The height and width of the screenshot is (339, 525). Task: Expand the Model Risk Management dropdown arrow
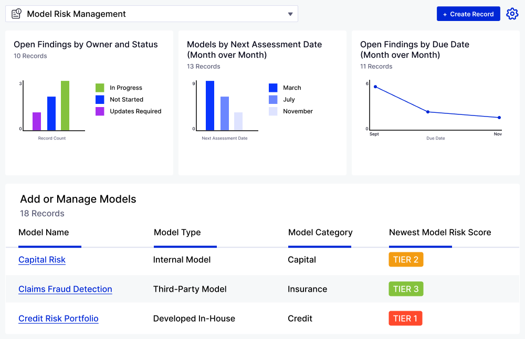[x=290, y=14]
